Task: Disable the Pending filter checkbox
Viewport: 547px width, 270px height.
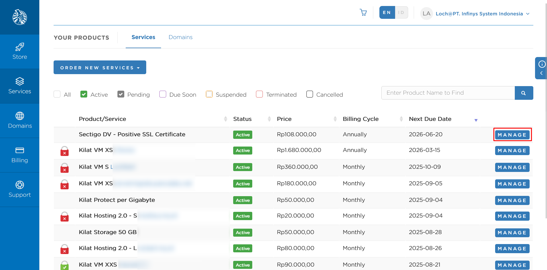Action: click(121, 94)
